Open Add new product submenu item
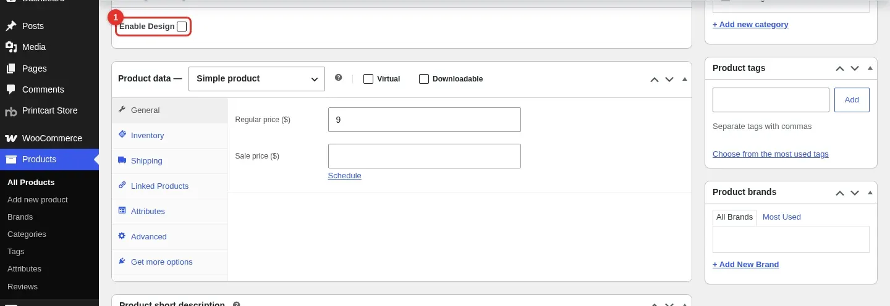 tap(38, 200)
